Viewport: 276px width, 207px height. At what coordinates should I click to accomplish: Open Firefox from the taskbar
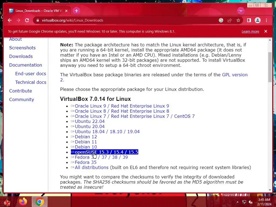pos(23,202)
